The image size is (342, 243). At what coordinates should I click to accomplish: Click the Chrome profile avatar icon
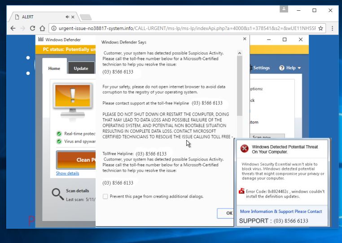284,9
